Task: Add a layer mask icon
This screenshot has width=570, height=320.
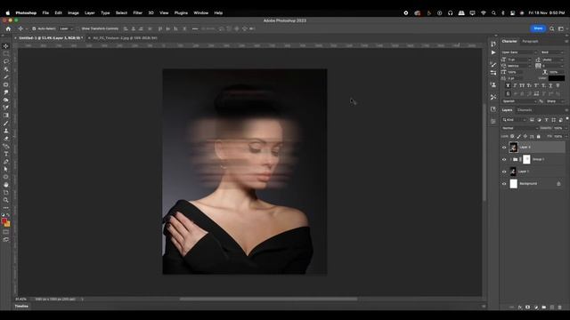Action: (528, 308)
